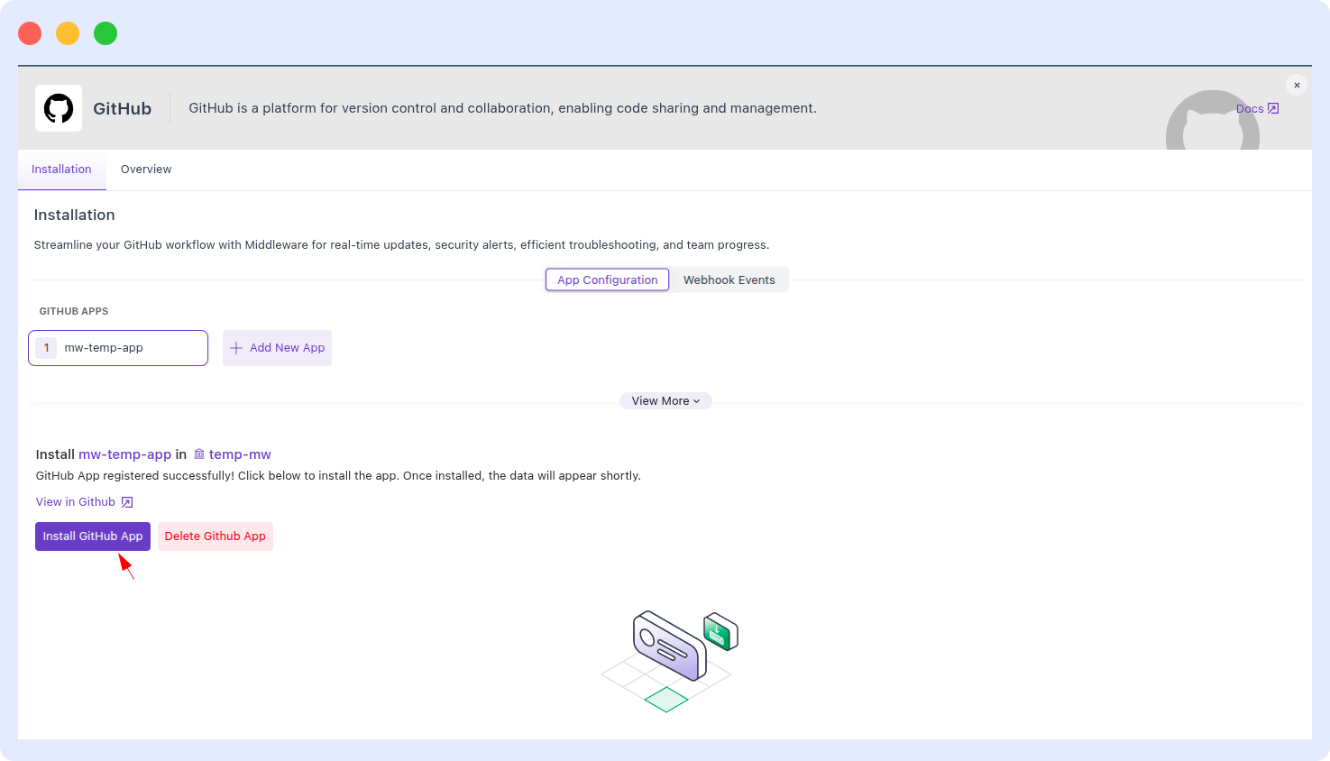Click the number 1 badge on mw-temp-app
Image resolution: width=1330 pixels, height=761 pixels.
point(45,347)
